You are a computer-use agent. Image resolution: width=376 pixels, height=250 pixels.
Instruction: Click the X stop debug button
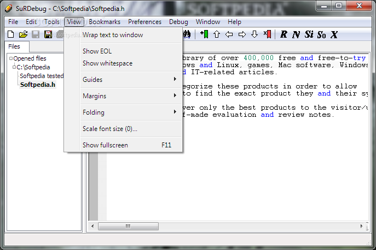pos(334,34)
